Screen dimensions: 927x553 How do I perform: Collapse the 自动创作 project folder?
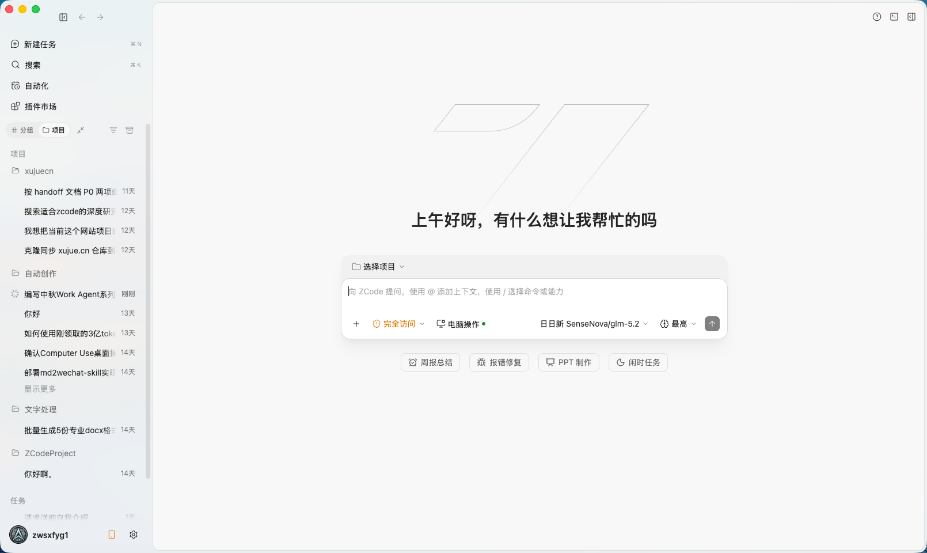[x=75, y=274]
